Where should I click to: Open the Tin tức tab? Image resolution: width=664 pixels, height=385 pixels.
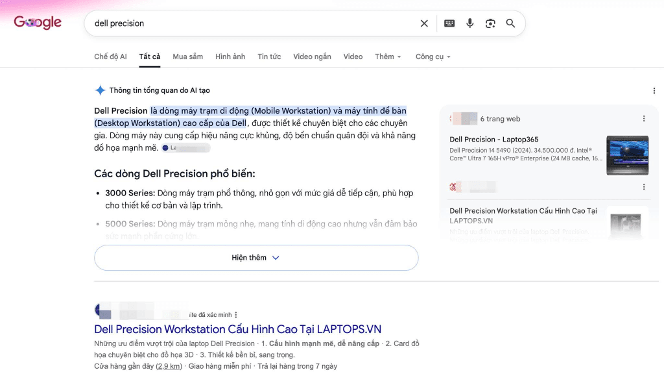pyautogui.click(x=269, y=56)
